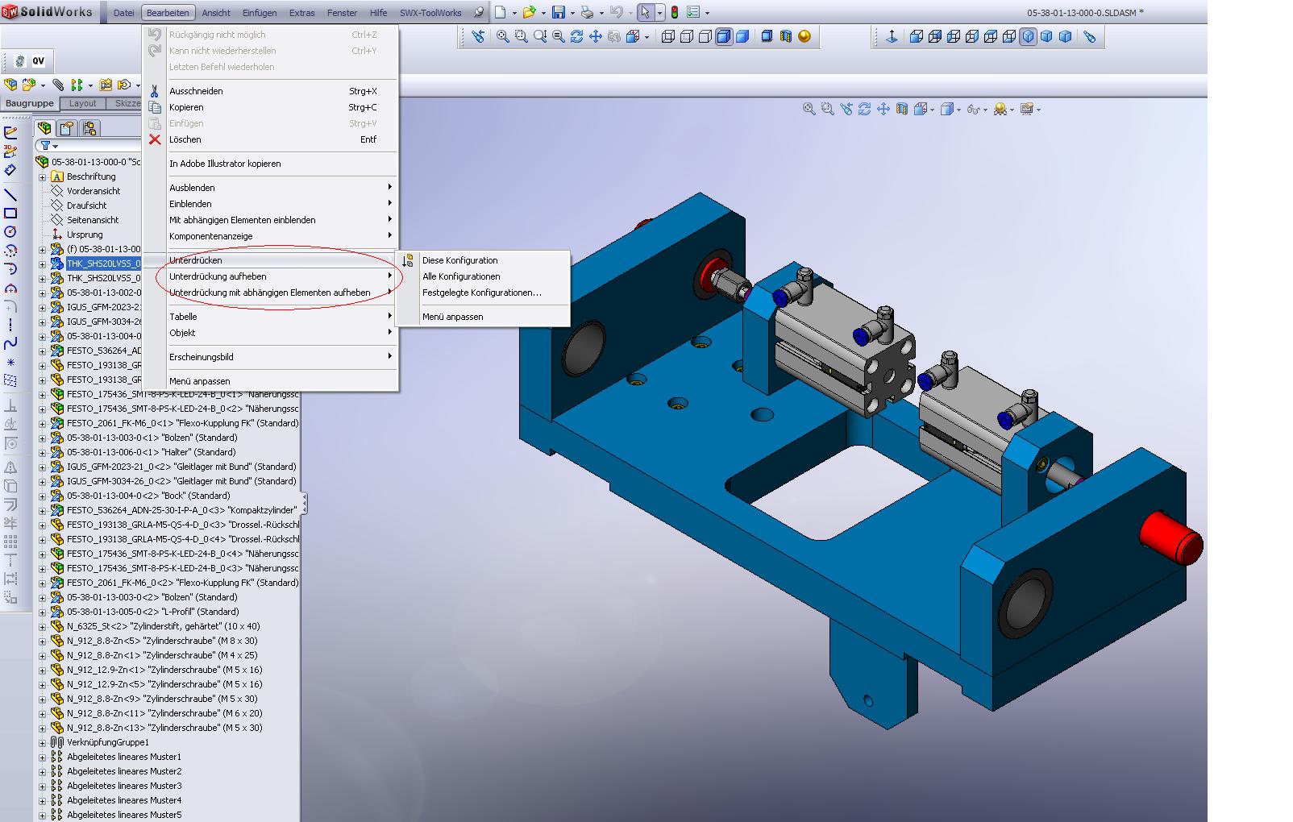Viewport: 1293px width, 822px height.
Task: Click the Options checklist icon
Action: pyautogui.click(x=693, y=12)
